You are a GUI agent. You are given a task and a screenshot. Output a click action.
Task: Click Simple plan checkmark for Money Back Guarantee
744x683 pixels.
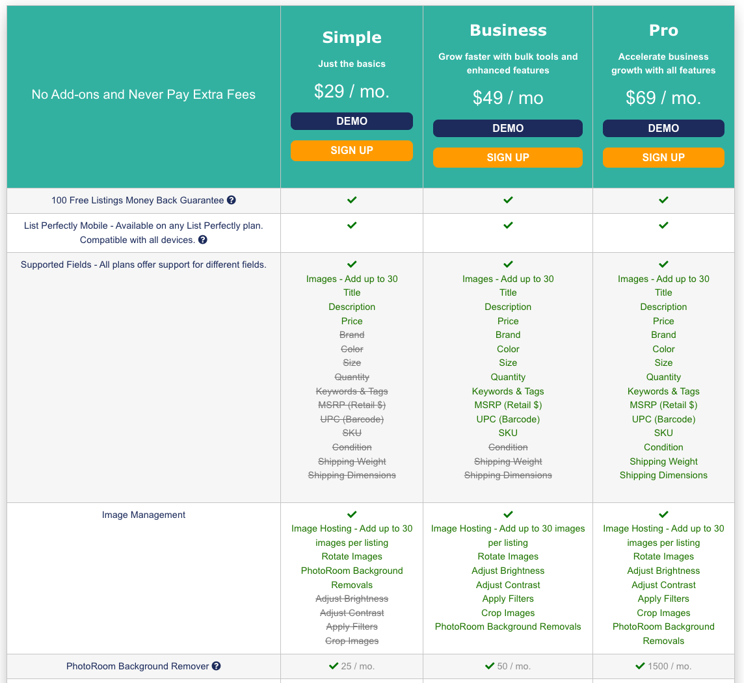click(352, 200)
